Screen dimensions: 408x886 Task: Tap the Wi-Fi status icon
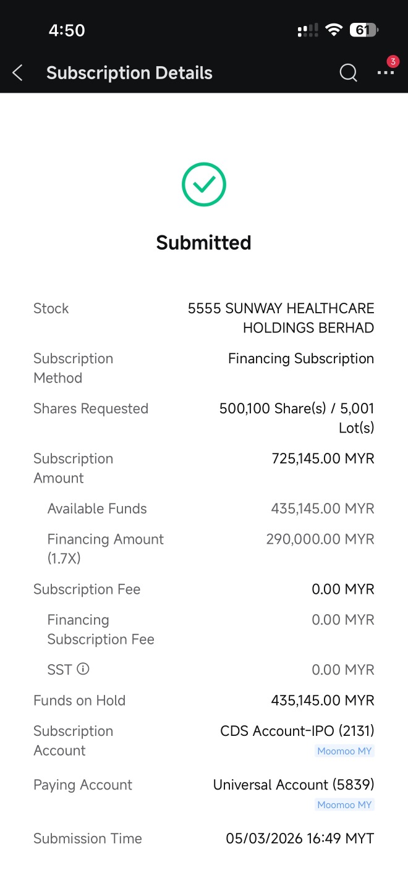[334, 30]
